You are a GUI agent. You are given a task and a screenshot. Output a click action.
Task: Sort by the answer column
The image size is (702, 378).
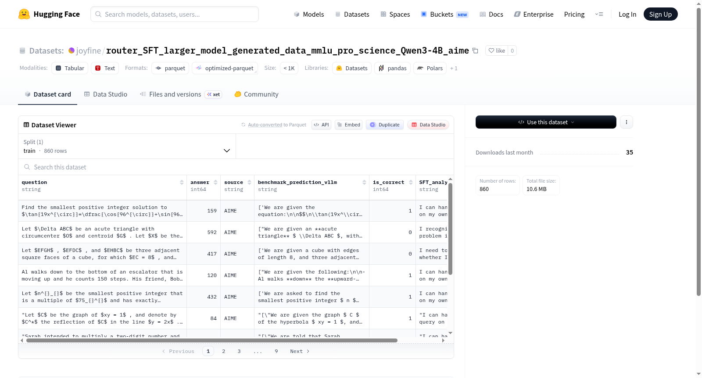coord(215,182)
